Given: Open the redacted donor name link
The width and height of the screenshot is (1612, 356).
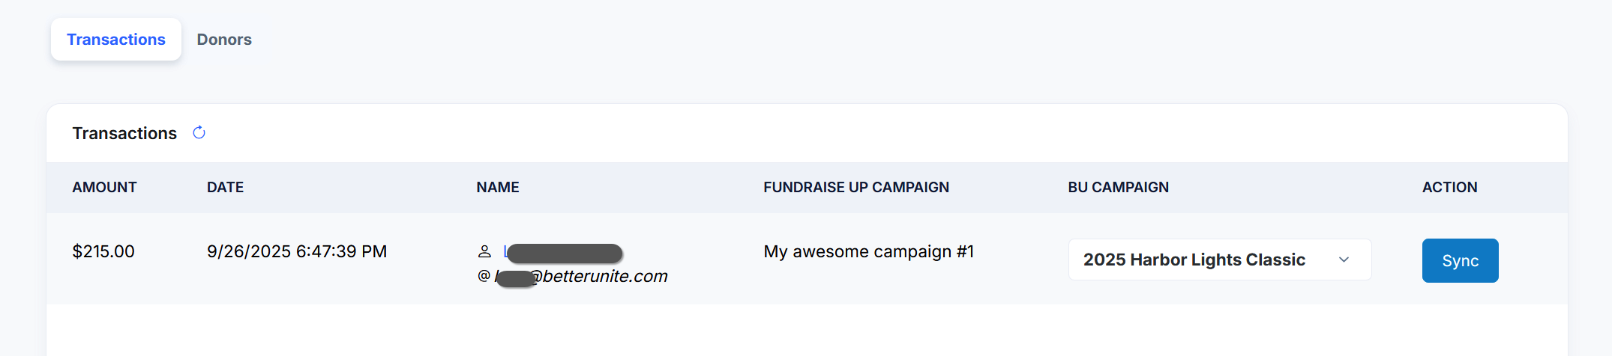Looking at the screenshot, I should 563,253.
